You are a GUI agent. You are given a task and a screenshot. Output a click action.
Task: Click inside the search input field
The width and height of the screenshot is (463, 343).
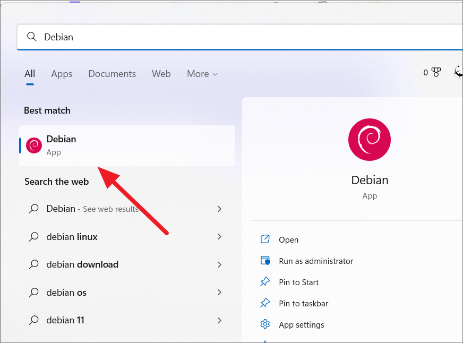coord(159,37)
